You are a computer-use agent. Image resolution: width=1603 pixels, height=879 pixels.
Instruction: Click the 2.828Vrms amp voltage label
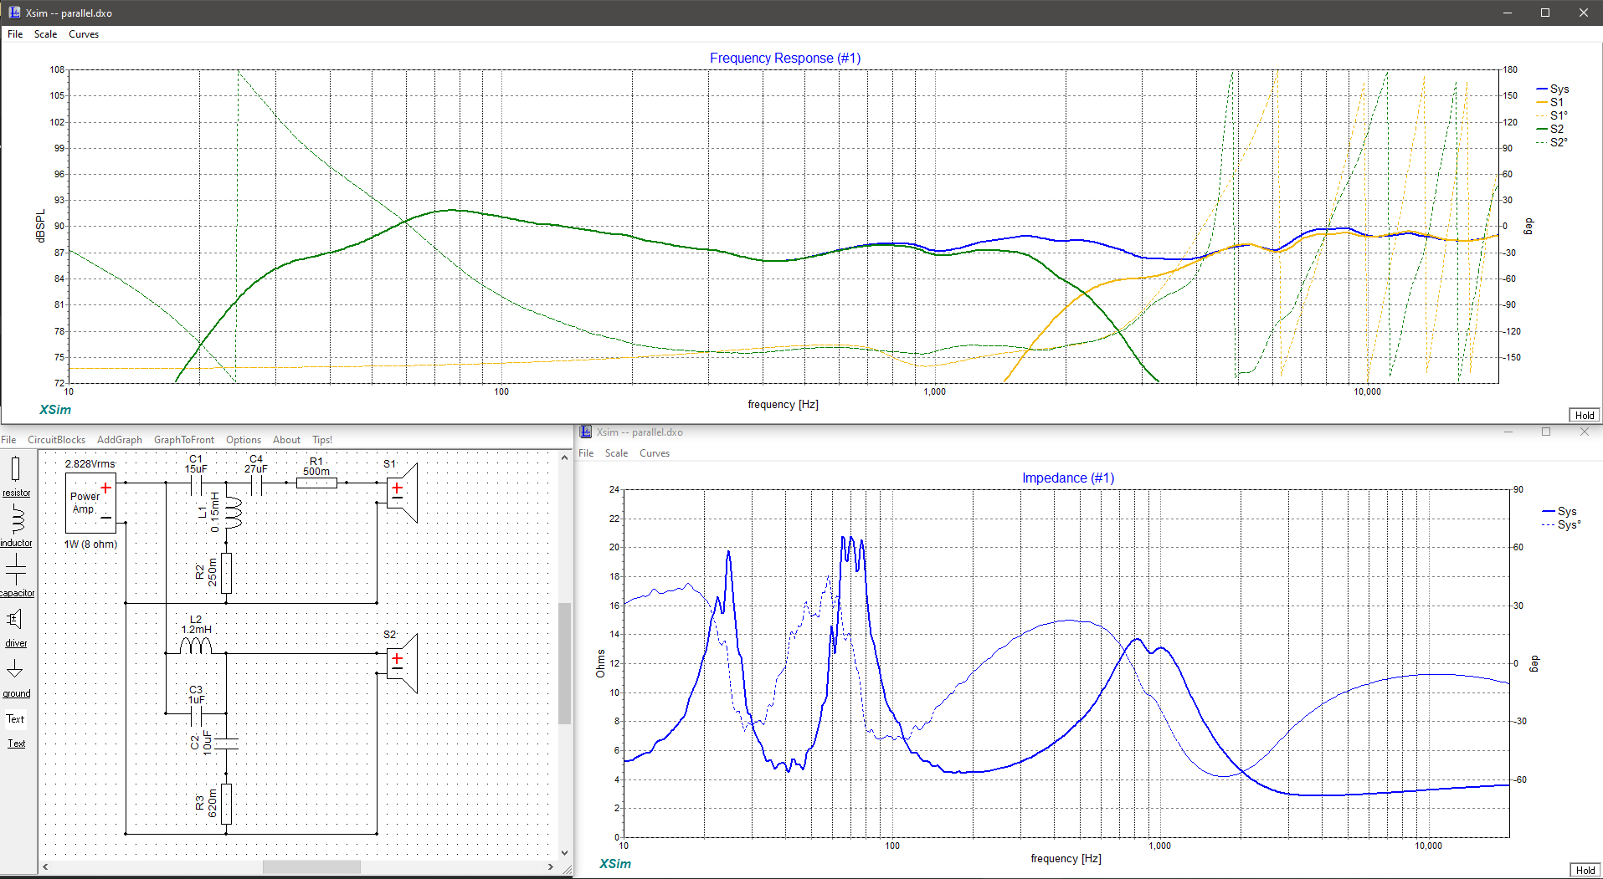(x=90, y=463)
